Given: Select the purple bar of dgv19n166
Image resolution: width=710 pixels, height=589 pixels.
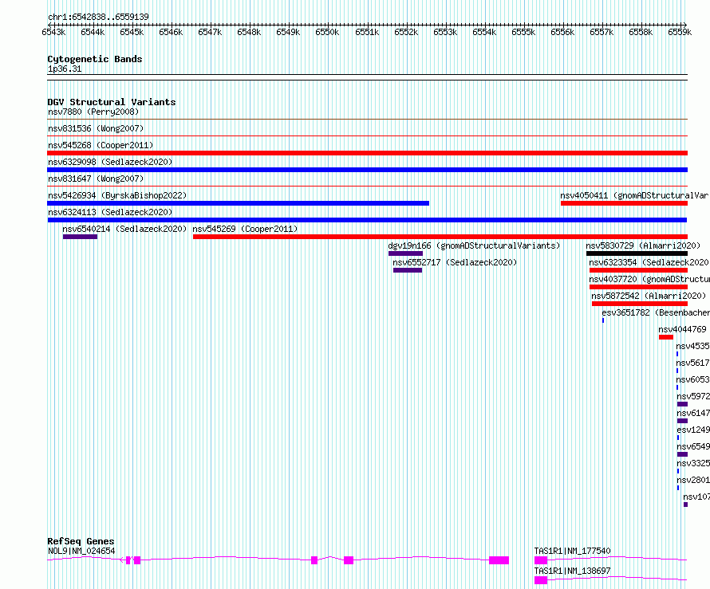Looking at the screenshot, I should point(406,253).
